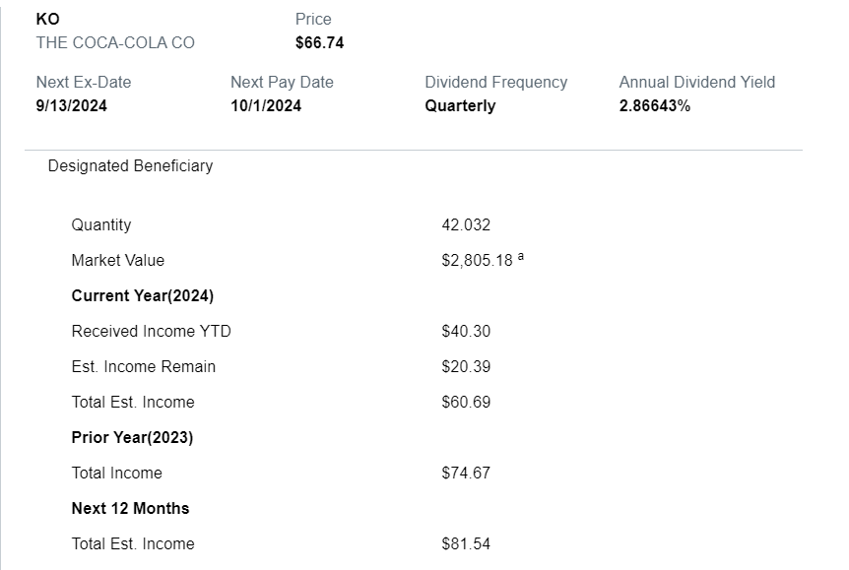
Task: Click the Next Ex-Date label
Action: click(84, 82)
